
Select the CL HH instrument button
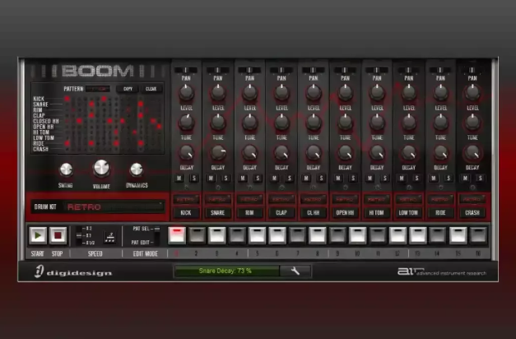pyautogui.click(x=313, y=213)
